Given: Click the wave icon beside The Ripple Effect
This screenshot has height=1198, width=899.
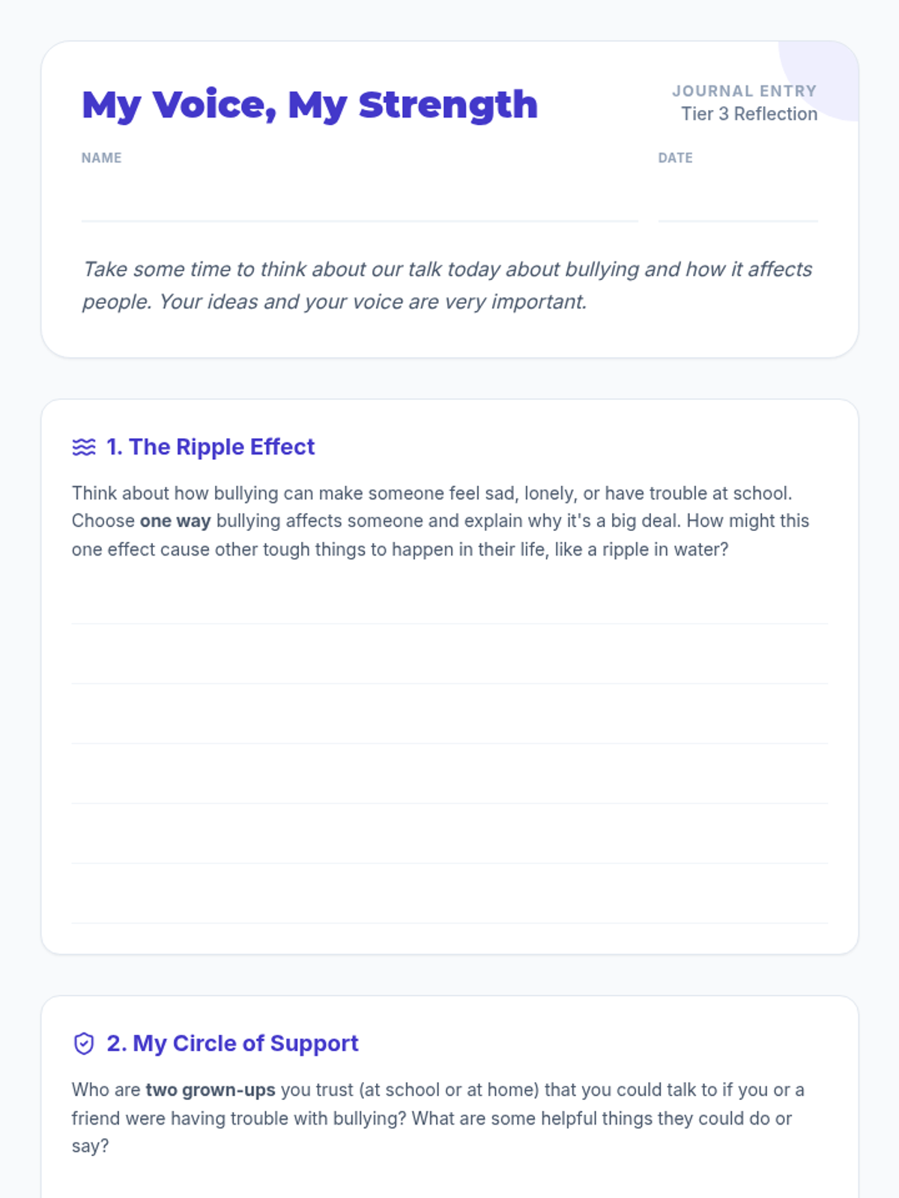Looking at the screenshot, I should tap(84, 447).
